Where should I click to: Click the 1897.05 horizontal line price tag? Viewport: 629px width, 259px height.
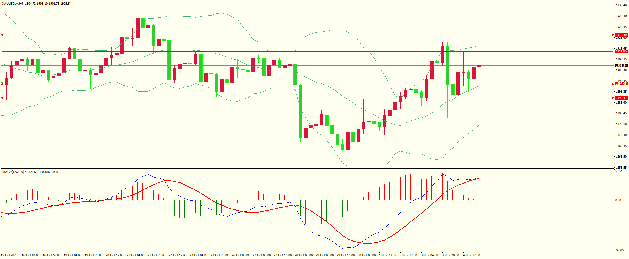pyautogui.click(x=621, y=84)
